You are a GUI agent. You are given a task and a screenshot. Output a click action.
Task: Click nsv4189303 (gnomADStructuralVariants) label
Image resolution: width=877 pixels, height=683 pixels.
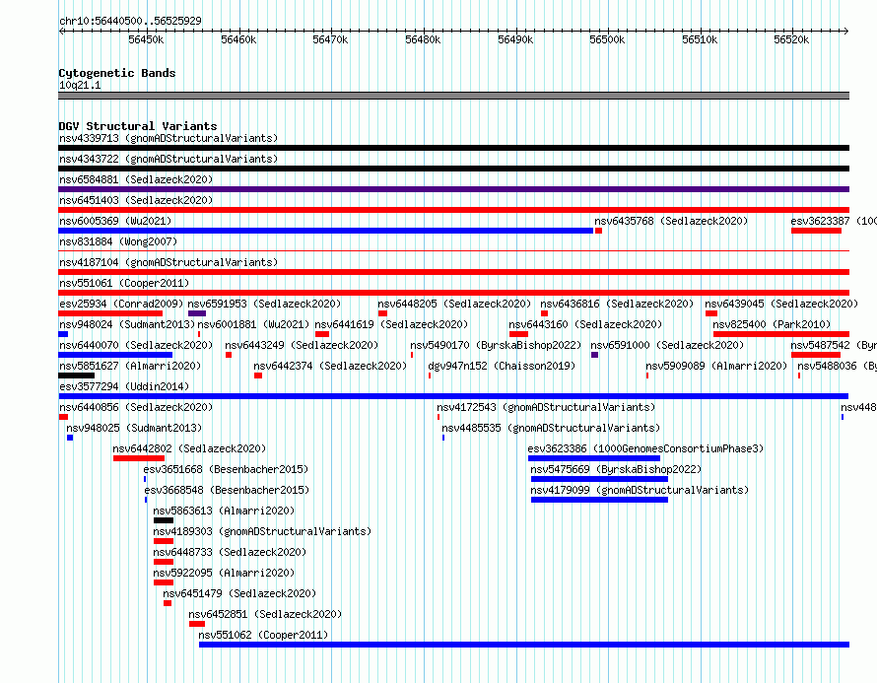262,531
